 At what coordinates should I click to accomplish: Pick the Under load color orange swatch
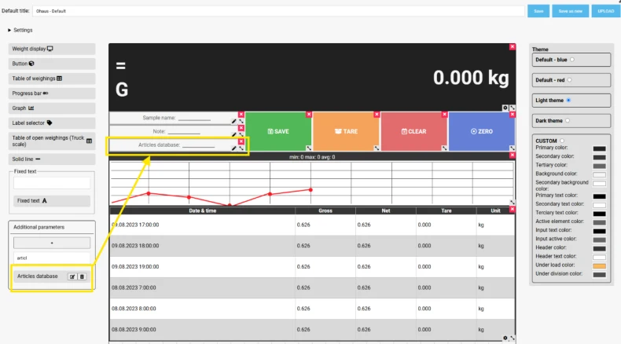[x=599, y=266]
